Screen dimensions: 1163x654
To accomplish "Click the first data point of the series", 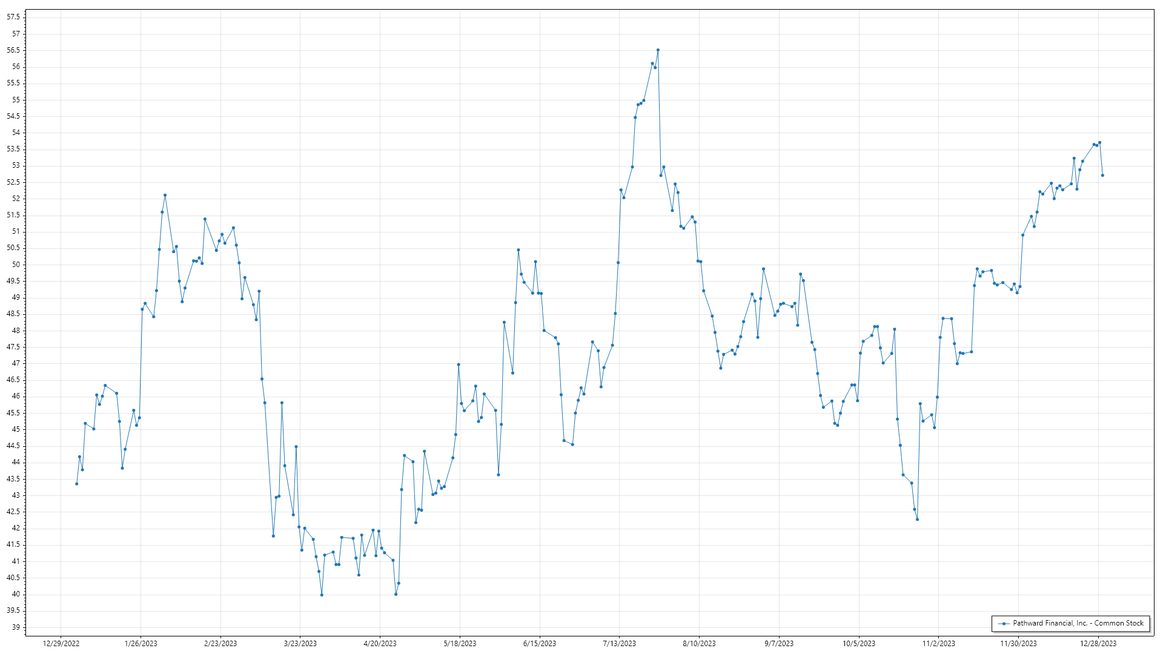I will pyautogui.click(x=76, y=484).
